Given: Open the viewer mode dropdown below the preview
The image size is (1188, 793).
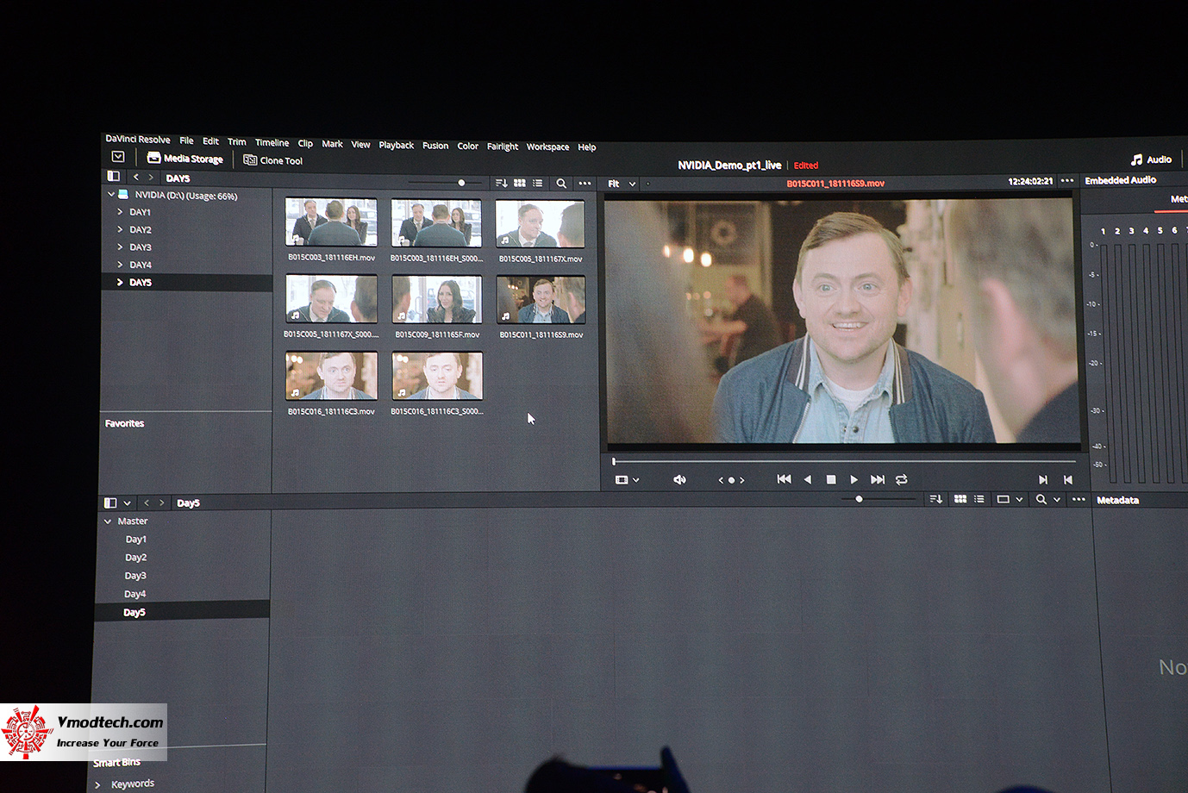Looking at the screenshot, I should [x=627, y=480].
